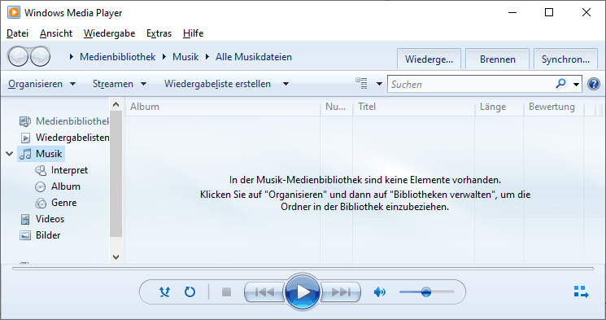Click the Medienbibliothek tree icon
This screenshot has height=320, width=606.
tap(25, 121)
